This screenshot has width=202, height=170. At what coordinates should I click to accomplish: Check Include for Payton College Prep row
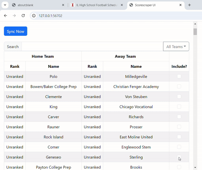coord(179,167)
